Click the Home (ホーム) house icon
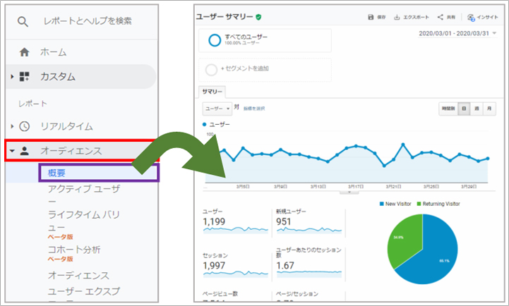Screen dimensions: 509x306 coord(25,51)
